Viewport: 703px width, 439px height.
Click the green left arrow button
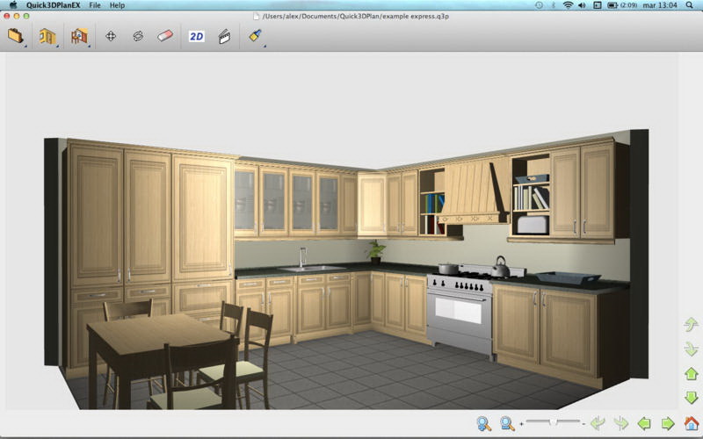click(x=644, y=423)
